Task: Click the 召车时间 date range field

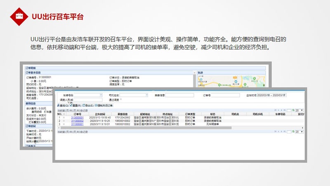Action: click(x=271, y=95)
